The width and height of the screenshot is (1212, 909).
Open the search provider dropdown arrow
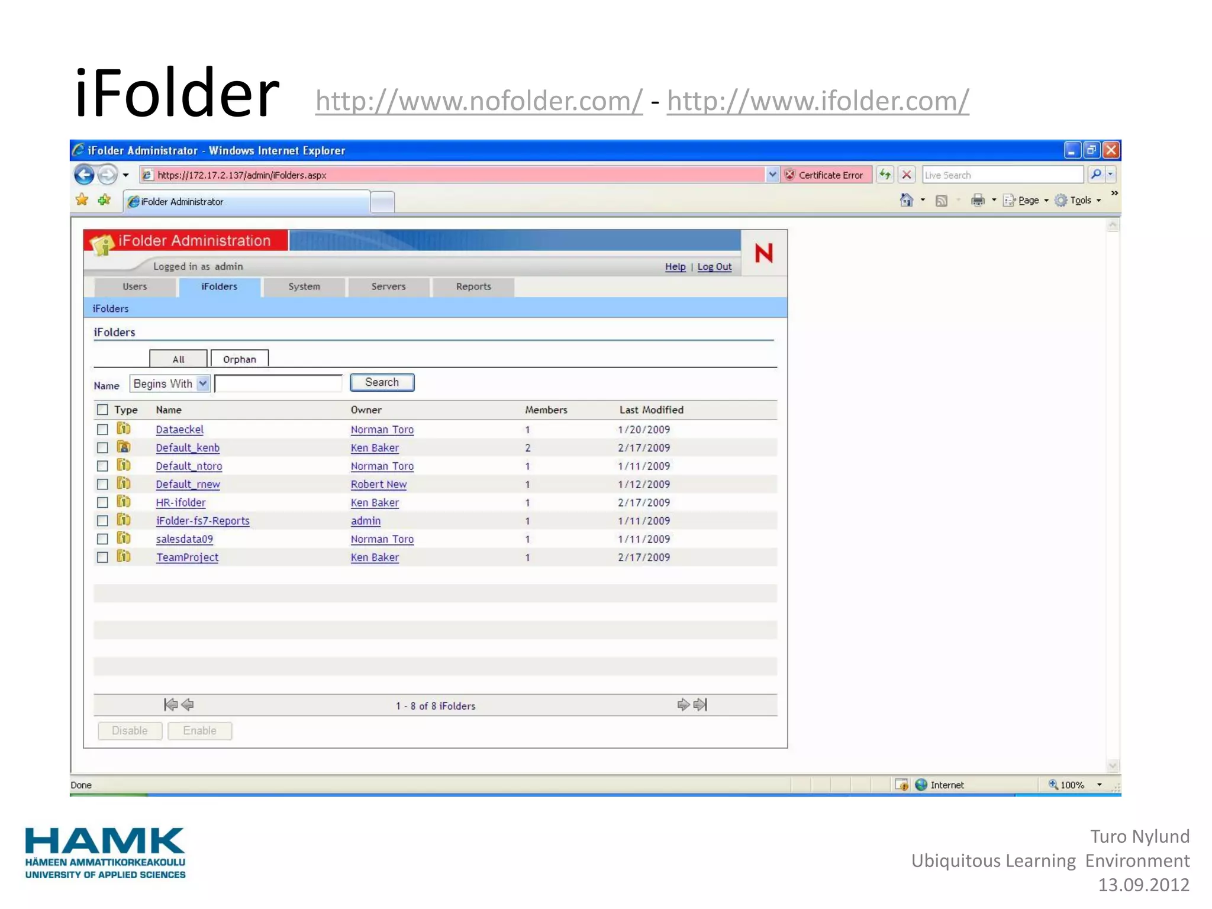[x=1111, y=175]
